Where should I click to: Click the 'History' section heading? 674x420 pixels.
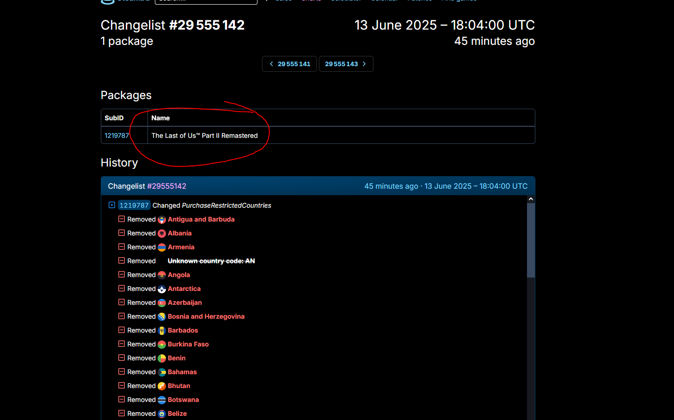click(119, 163)
